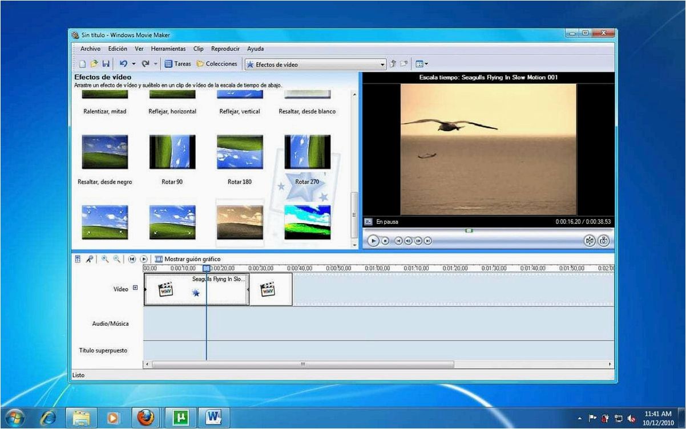686x429 pixels.
Task: Click the timeline scroll-right arrow
Action: click(610, 364)
